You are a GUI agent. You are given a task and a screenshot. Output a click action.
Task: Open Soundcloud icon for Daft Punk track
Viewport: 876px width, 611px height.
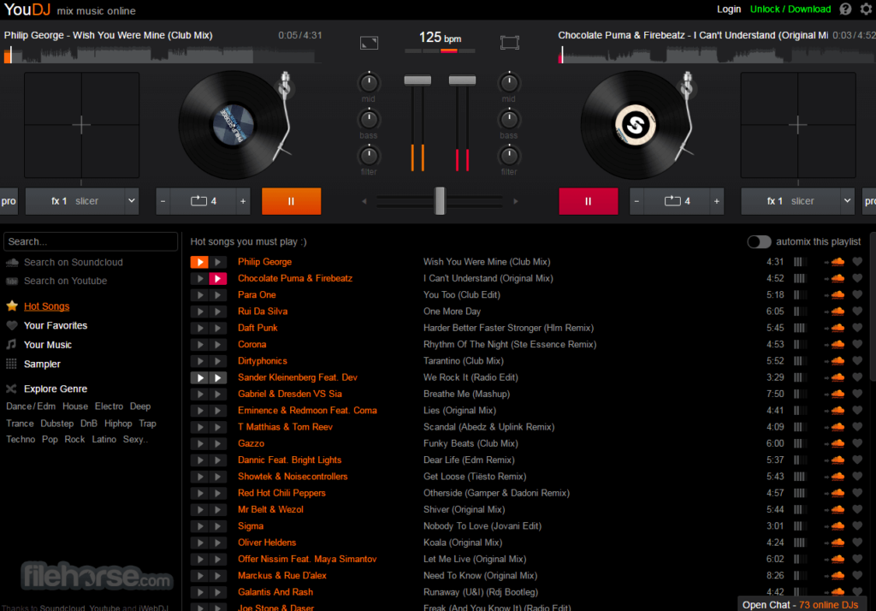pyautogui.click(x=838, y=328)
